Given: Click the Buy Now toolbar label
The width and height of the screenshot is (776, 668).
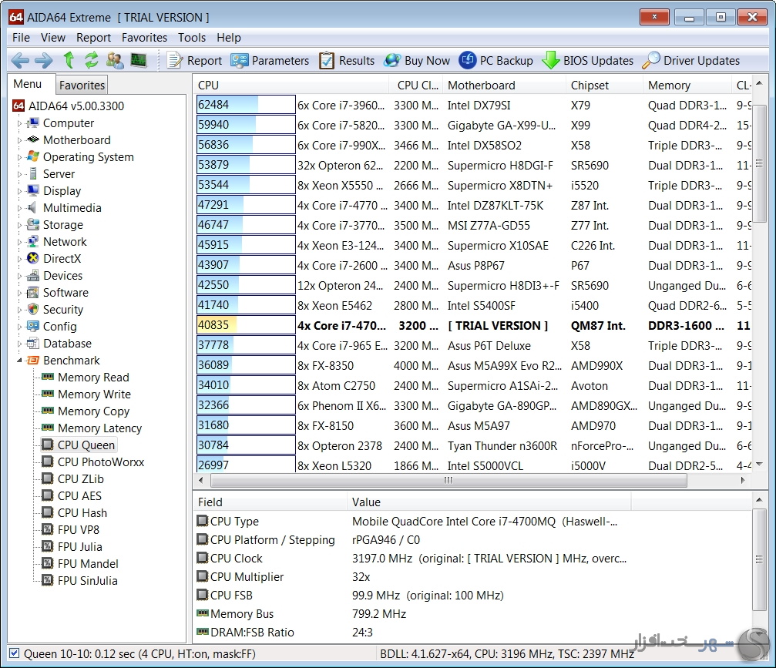Looking at the screenshot, I should [427, 60].
